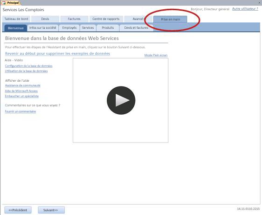Switch to the Devis tab

(x=45, y=19)
